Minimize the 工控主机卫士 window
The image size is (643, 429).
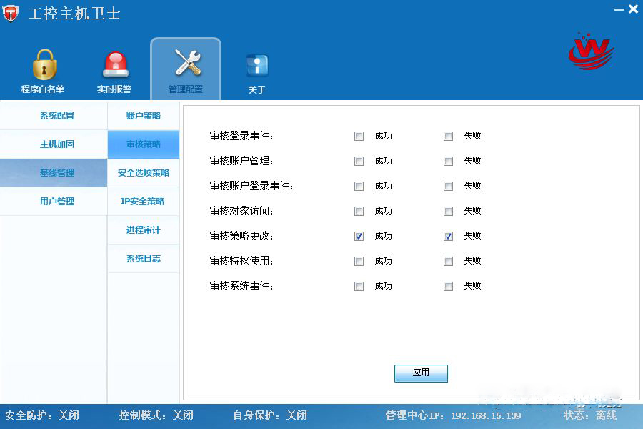(x=618, y=10)
